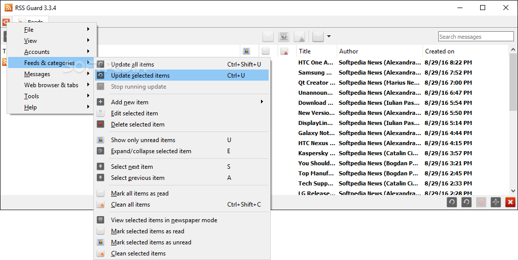Open the View submenu
The height and width of the screenshot is (260, 518).
52,40
